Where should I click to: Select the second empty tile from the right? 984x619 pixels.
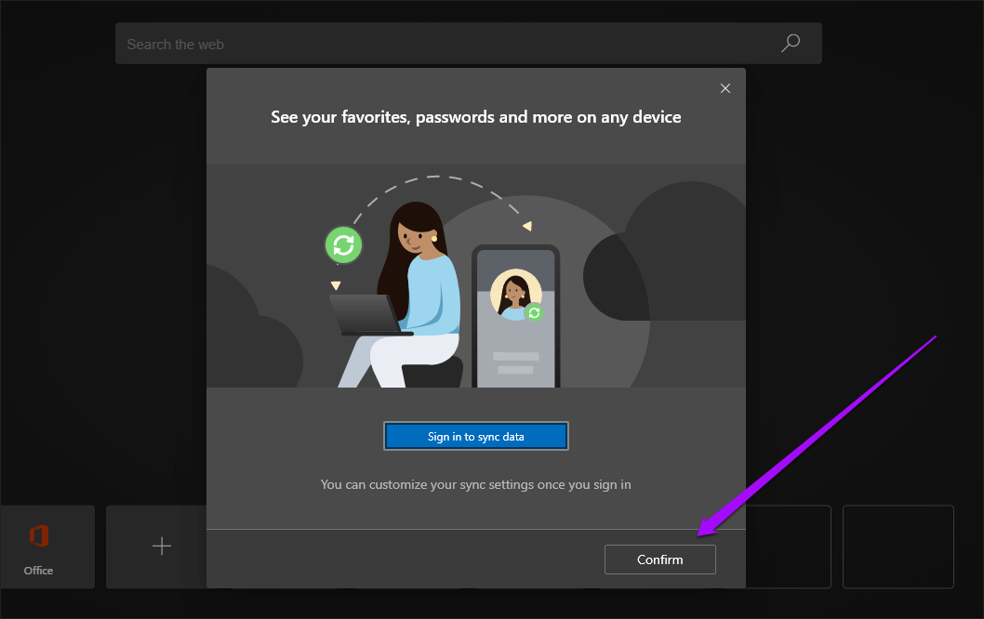tap(789, 547)
